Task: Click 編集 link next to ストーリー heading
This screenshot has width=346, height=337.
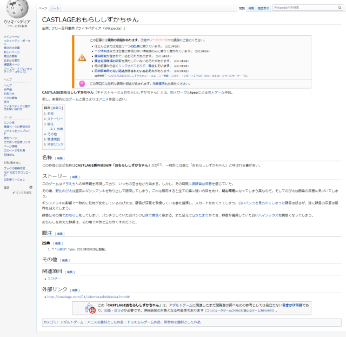Action: [75, 176]
